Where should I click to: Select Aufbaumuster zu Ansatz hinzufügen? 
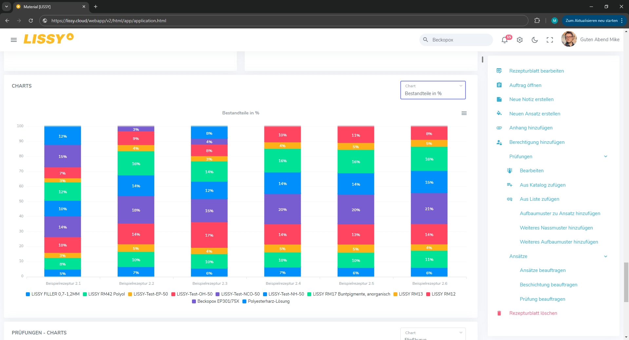point(560,213)
